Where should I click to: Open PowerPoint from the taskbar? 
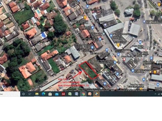click(90, 94)
